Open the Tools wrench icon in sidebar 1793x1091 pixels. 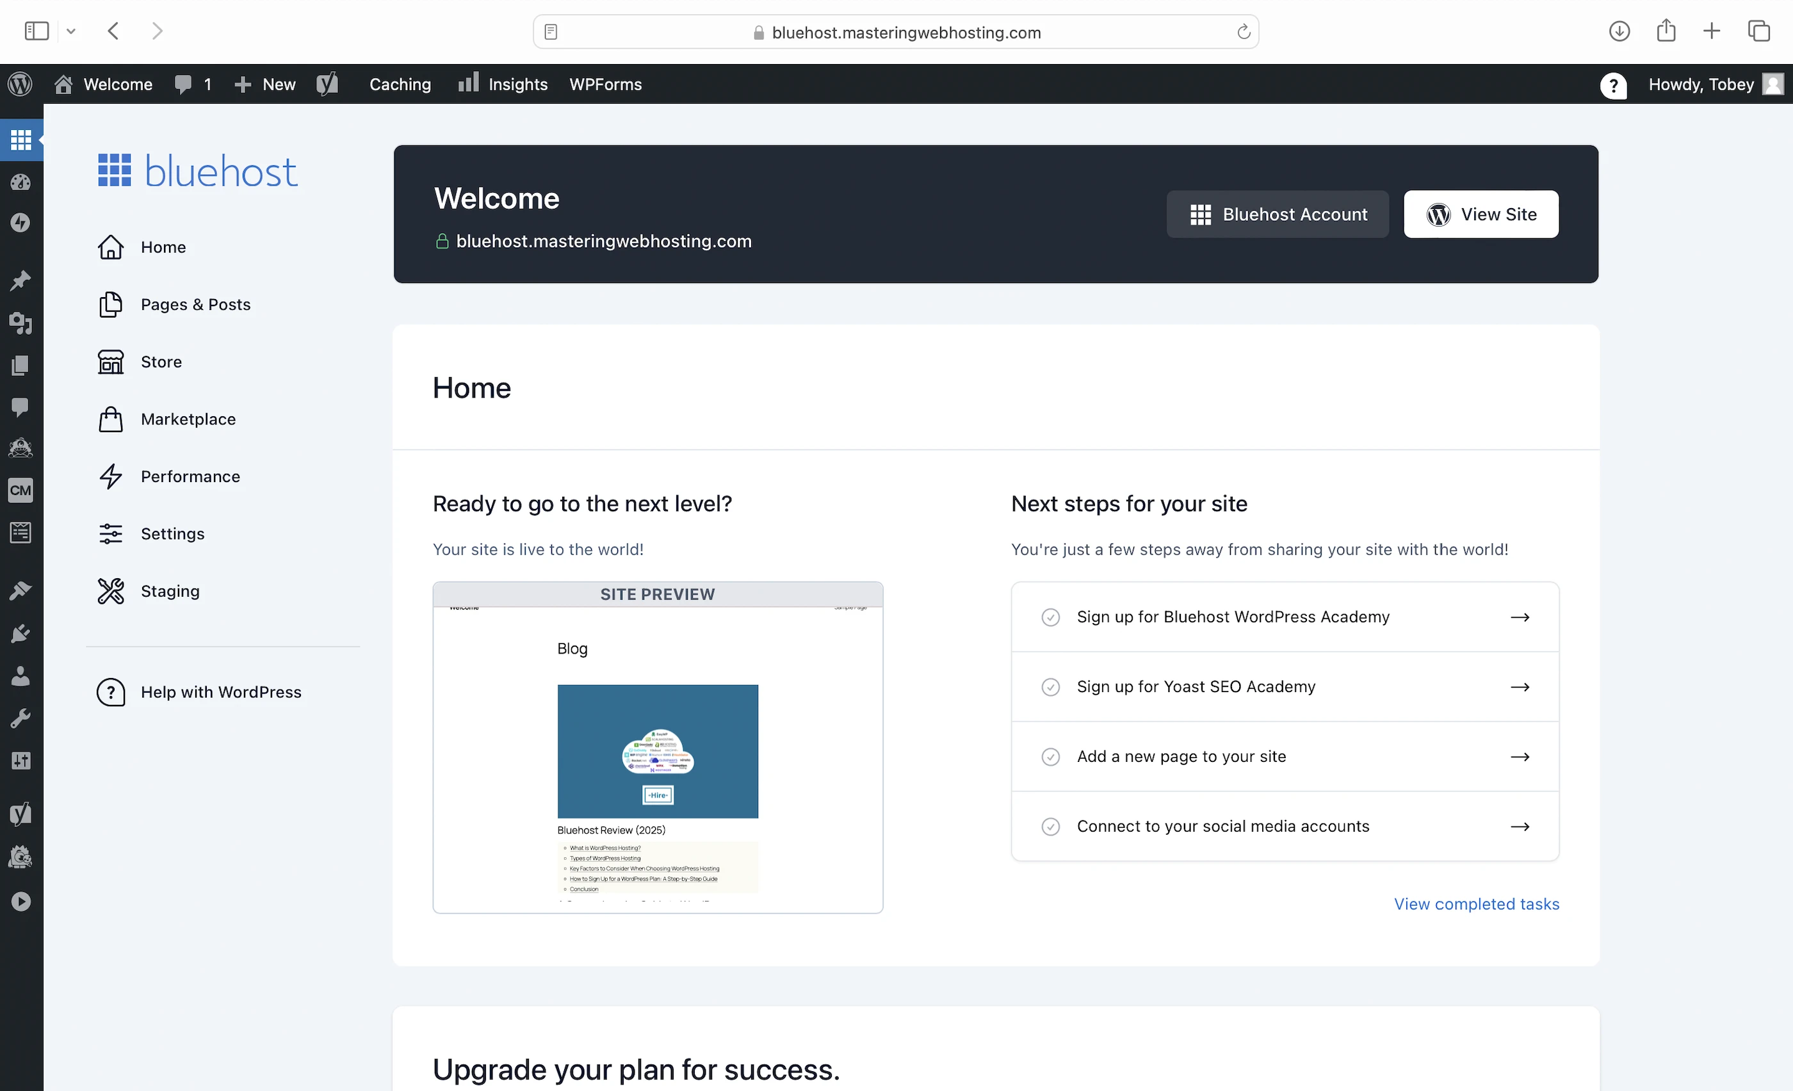click(x=20, y=718)
